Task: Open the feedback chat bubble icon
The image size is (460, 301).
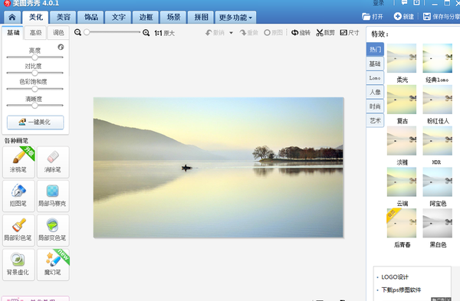Action: [404, 2]
